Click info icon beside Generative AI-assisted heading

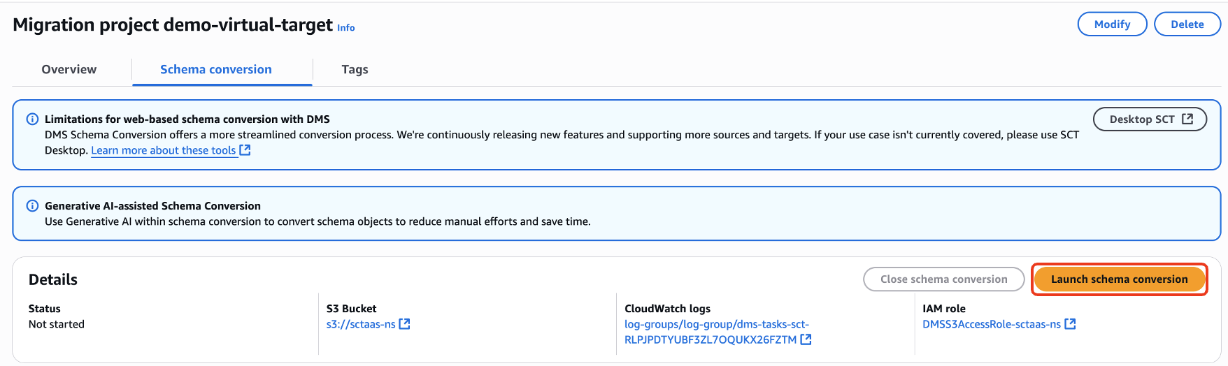click(x=32, y=205)
